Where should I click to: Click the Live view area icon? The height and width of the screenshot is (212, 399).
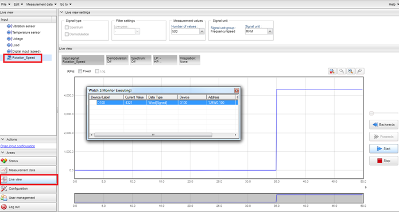point(4,179)
